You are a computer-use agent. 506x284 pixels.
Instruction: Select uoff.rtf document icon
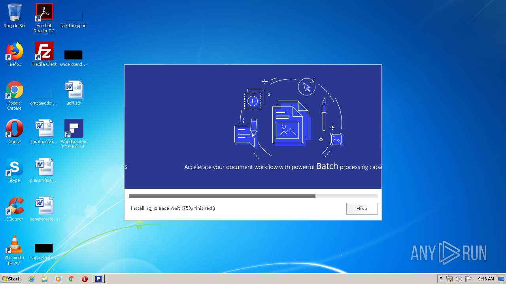click(x=74, y=93)
